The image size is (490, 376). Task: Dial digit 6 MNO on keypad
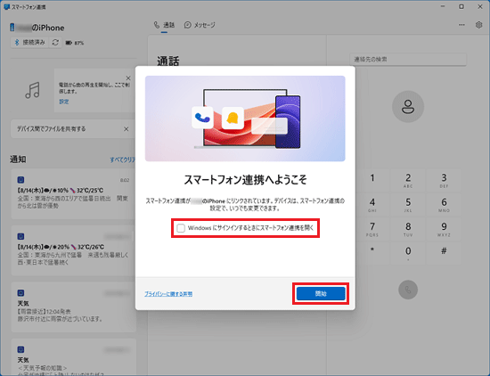click(x=444, y=205)
